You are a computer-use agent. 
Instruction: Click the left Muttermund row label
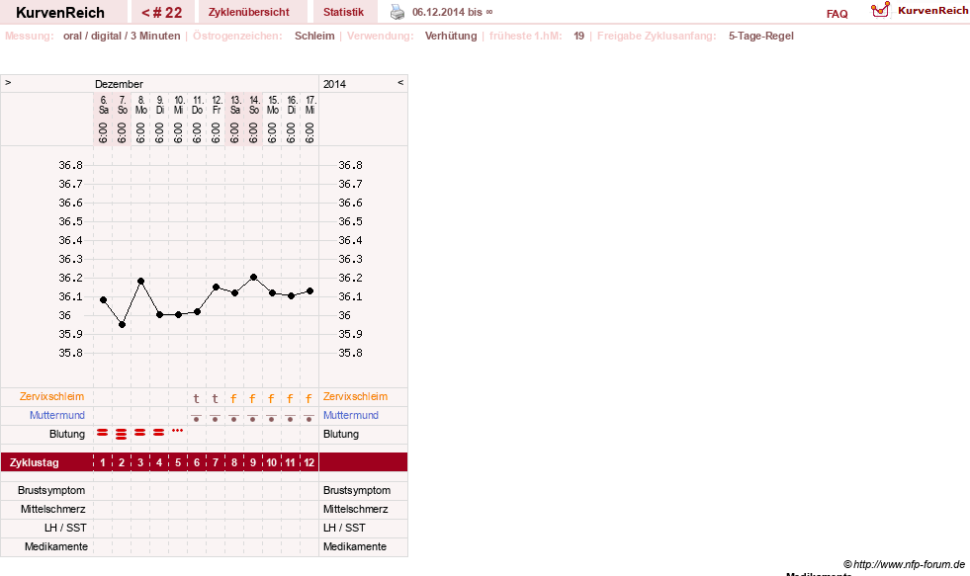57,415
